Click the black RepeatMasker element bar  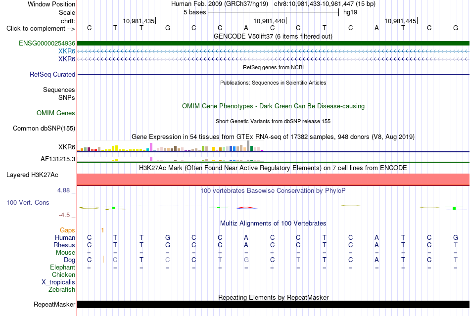pos(273,304)
